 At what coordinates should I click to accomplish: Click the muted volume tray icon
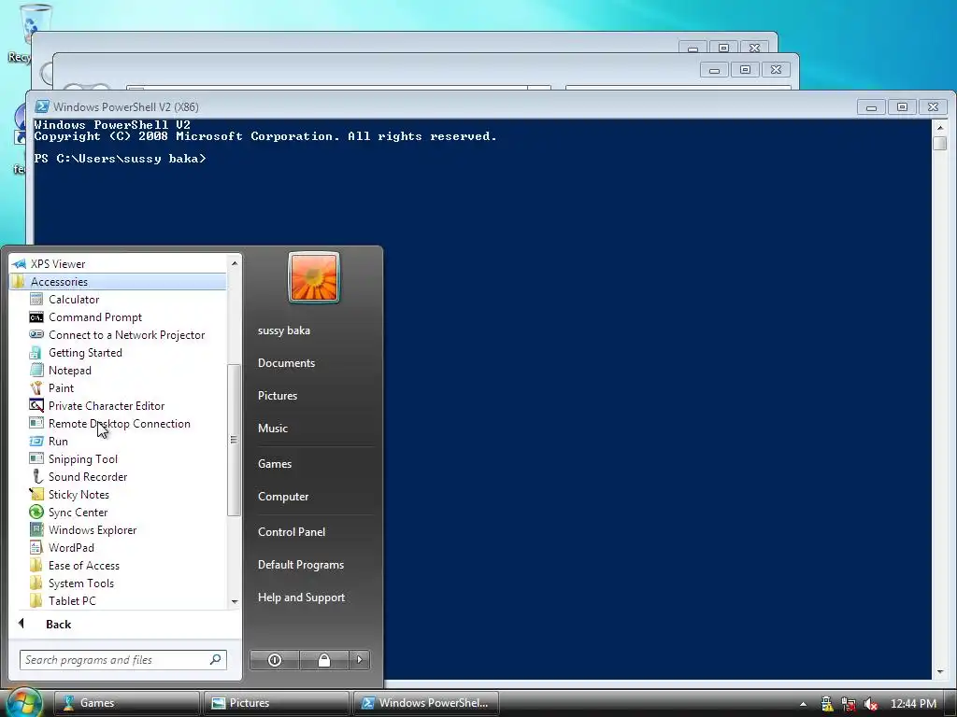[x=871, y=704]
